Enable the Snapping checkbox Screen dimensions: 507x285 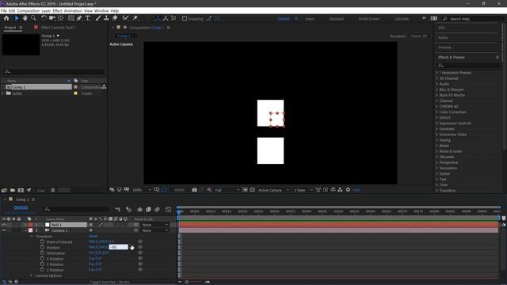pyautogui.click(x=185, y=19)
